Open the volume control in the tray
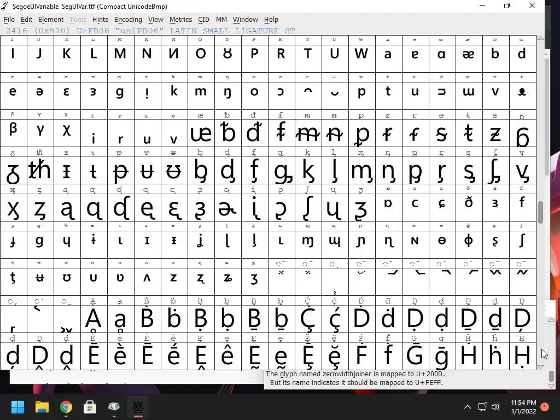Image resolution: width=560 pixels, height=420 pixels. (x=495, y=407)
